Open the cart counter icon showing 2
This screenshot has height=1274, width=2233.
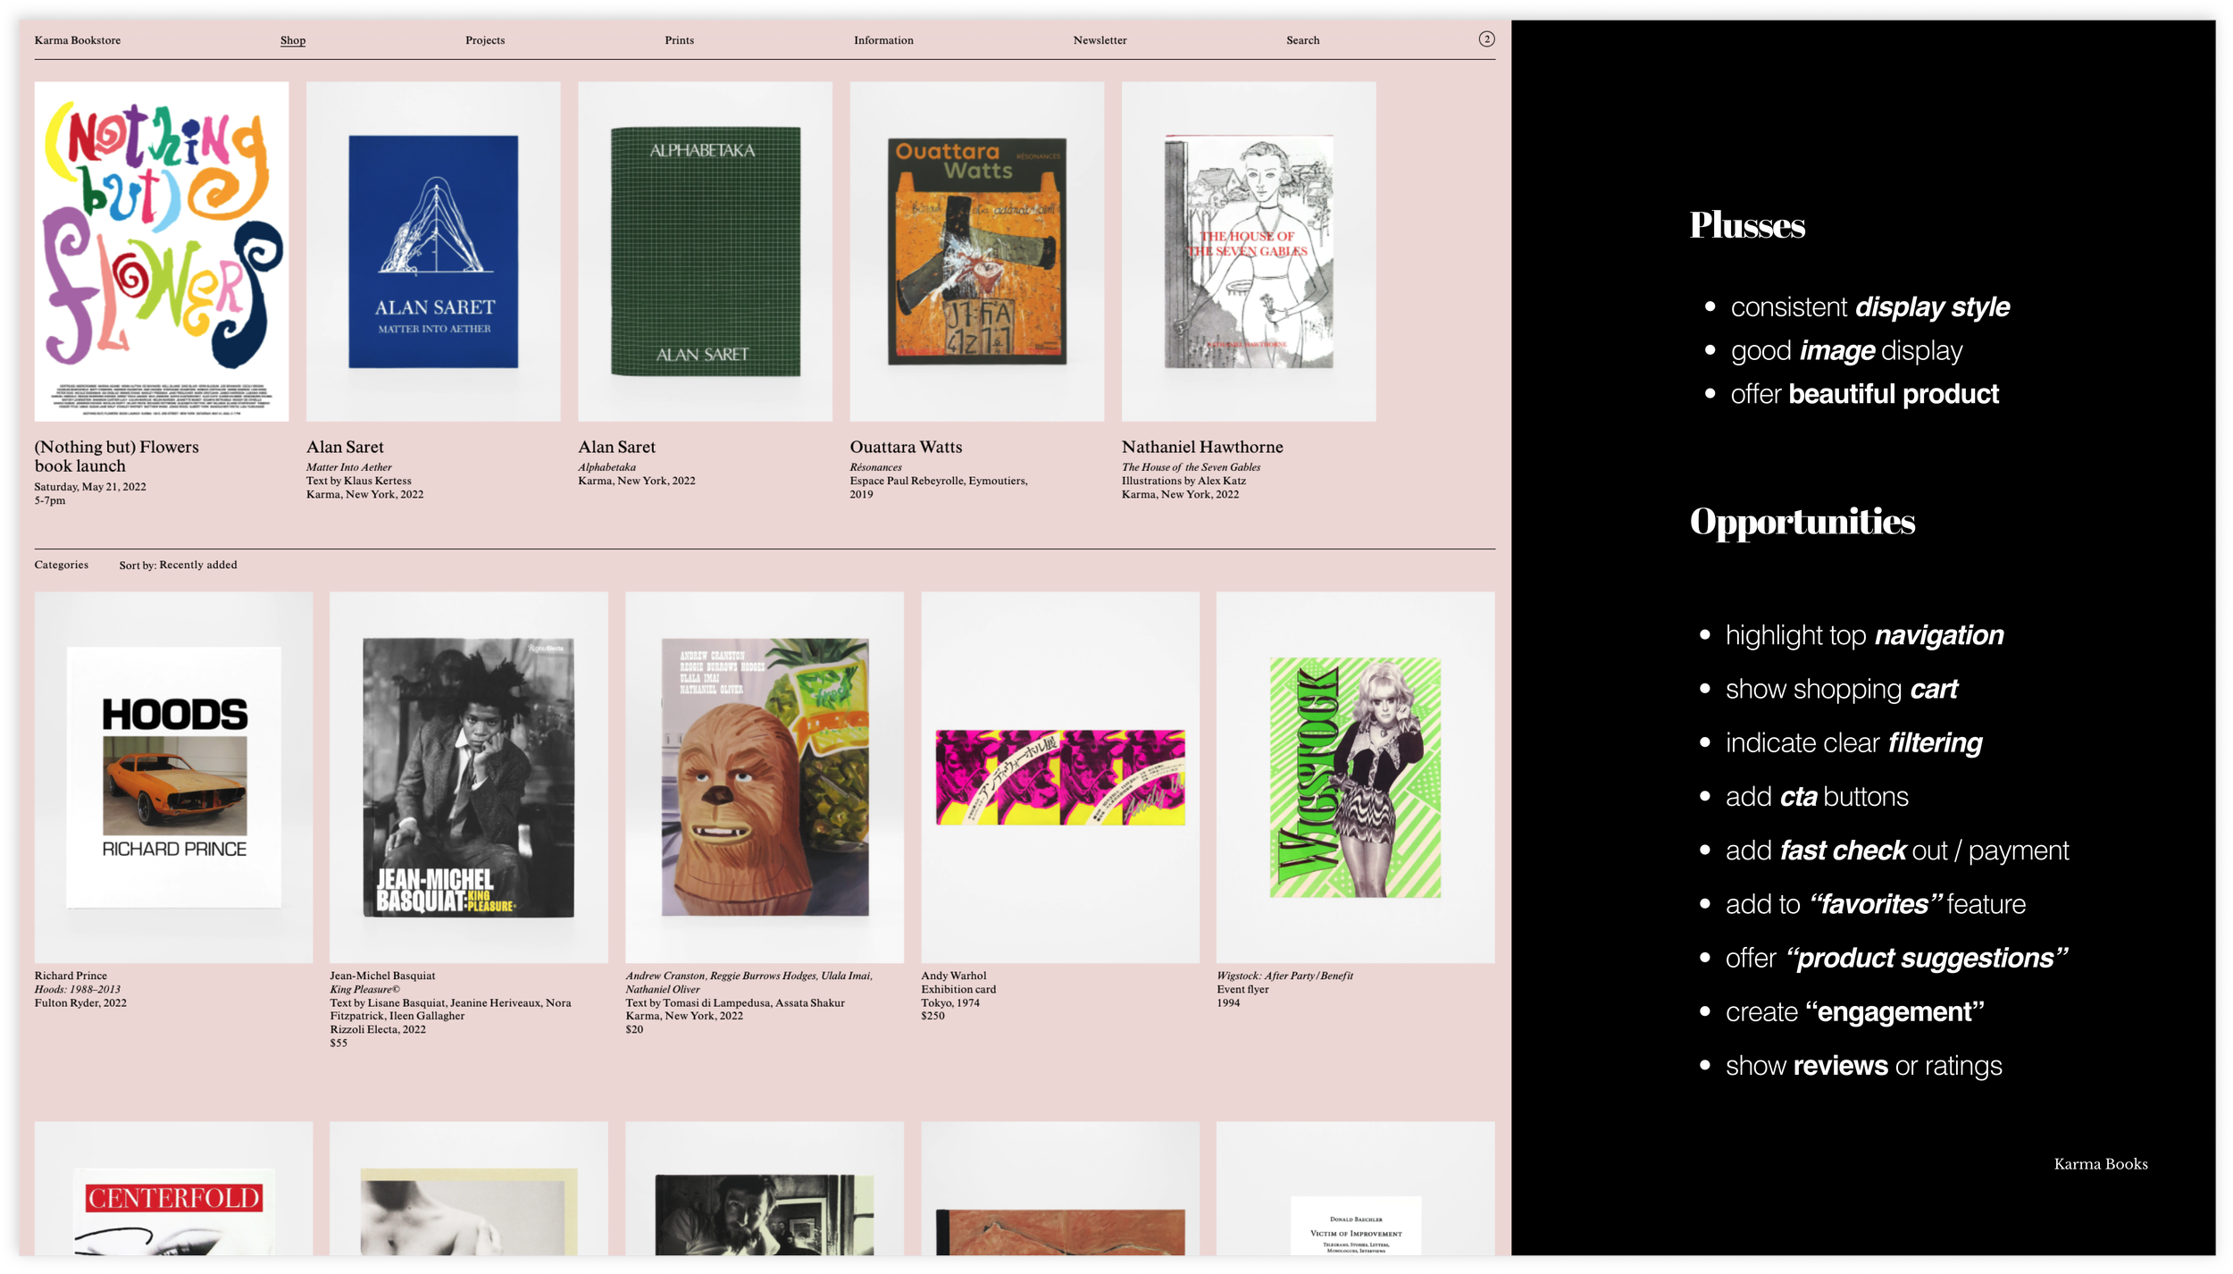pos(1485,39)
